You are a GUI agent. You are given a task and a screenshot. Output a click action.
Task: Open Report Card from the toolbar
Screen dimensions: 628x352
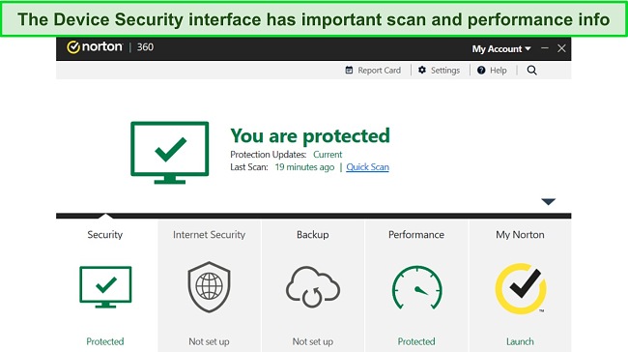(x=380, y=71)
